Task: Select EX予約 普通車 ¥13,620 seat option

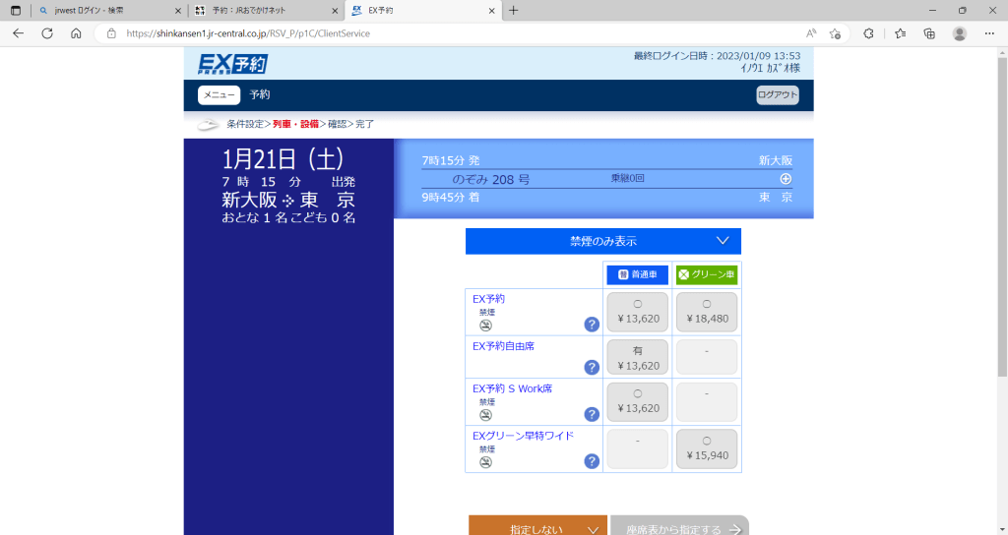Action: tap(637, 312)
